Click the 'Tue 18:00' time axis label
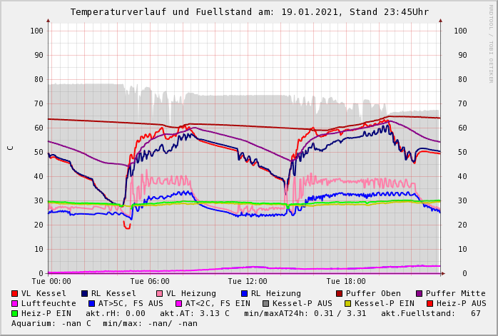Viewport: 498px width, 336px height. tap(346, 282)
